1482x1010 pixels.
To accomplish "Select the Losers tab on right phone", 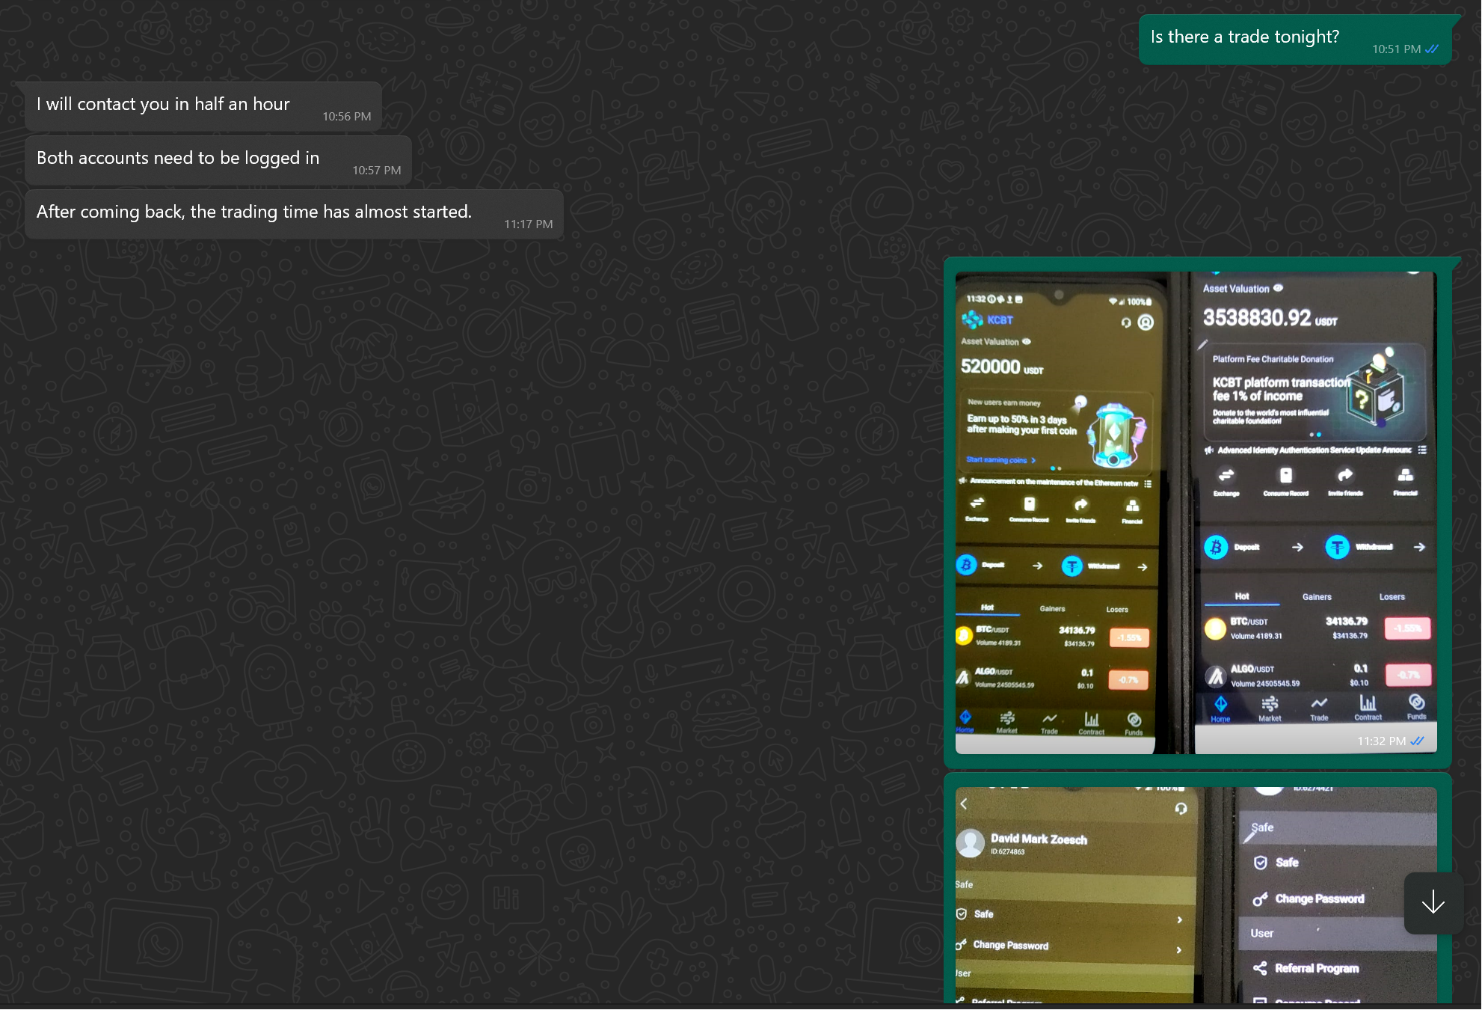I will click(x=1392, y=596).
